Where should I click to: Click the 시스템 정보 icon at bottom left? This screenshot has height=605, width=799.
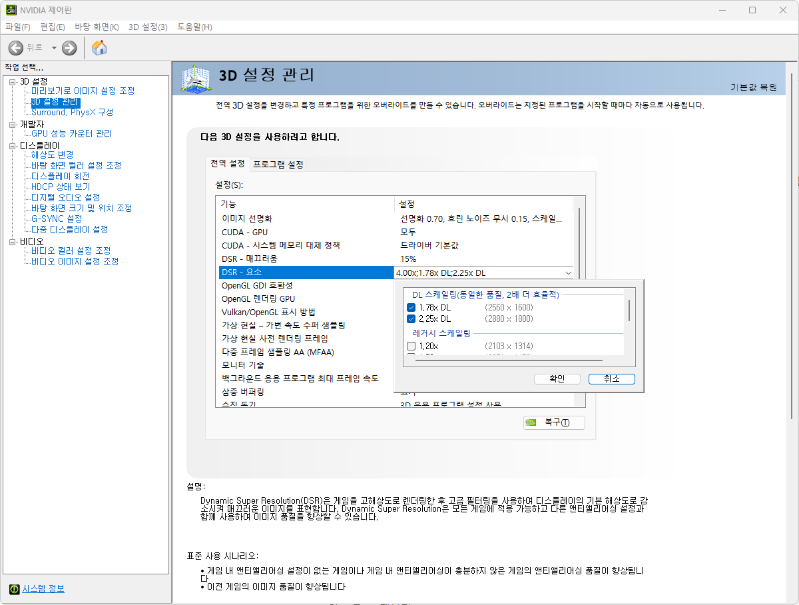[x=14, y=589]
